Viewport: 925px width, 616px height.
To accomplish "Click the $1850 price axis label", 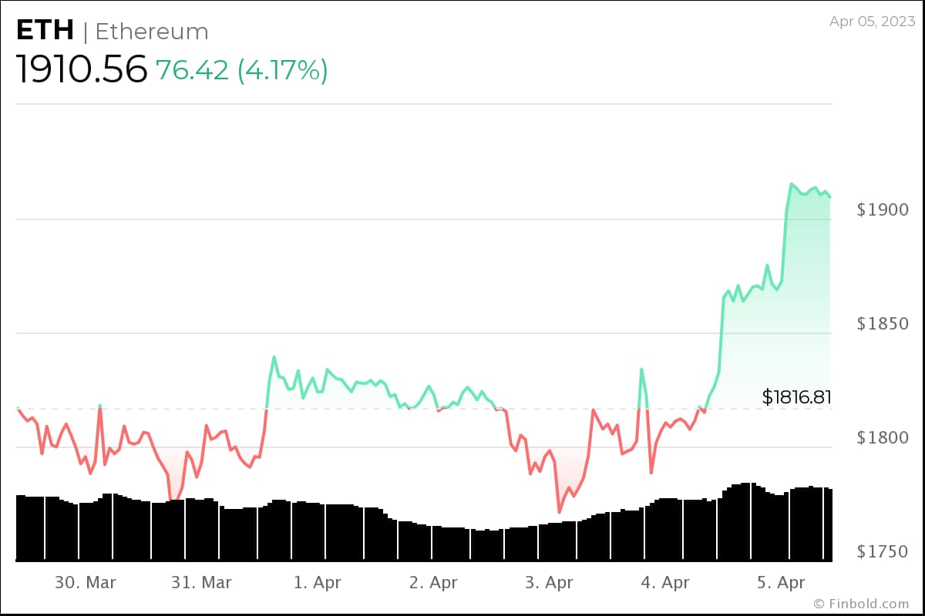I will (883, 324).
